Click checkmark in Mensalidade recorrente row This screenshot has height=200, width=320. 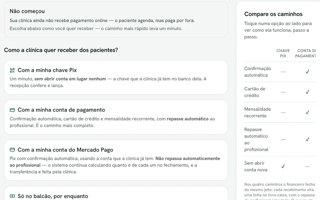click(x=307, y=112)
